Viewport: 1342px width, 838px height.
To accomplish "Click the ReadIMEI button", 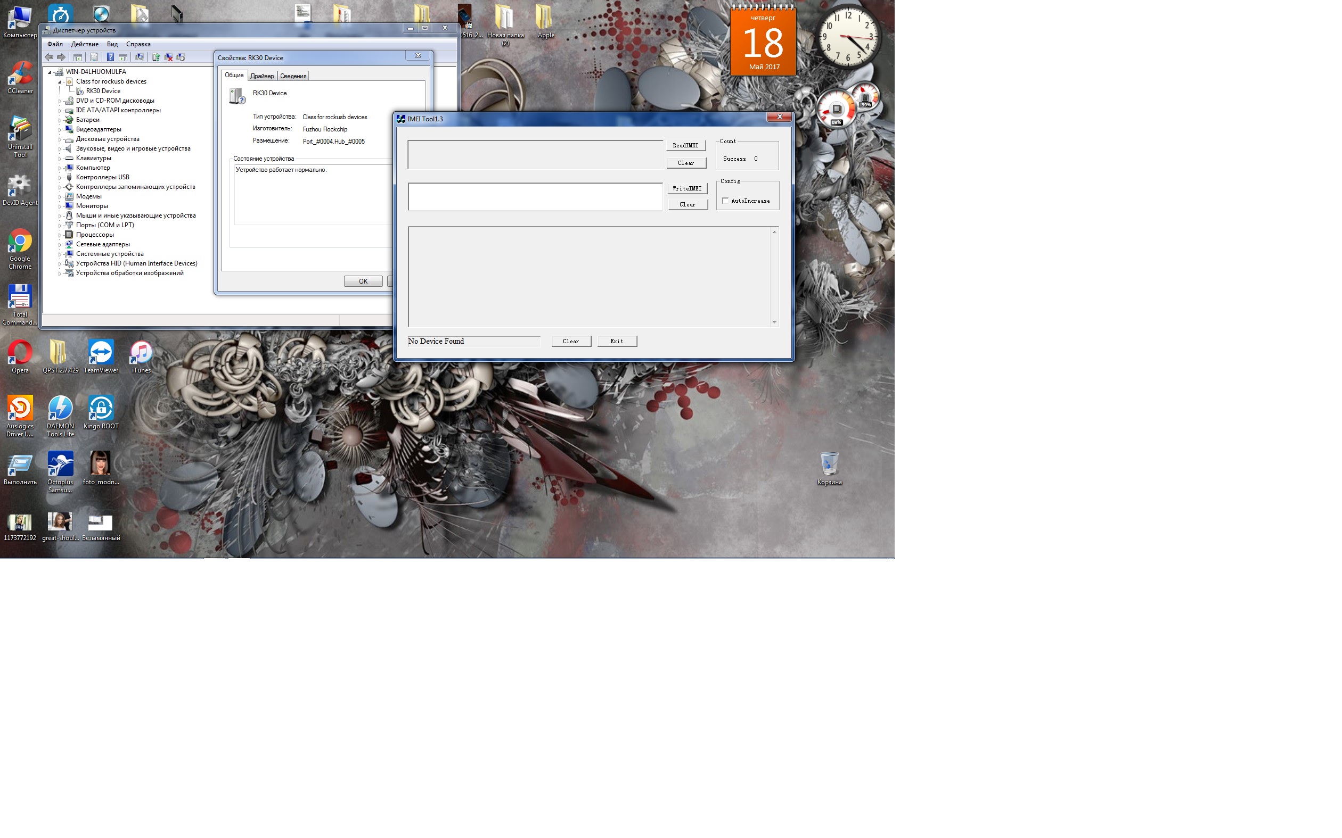I will tap(685, 145).
